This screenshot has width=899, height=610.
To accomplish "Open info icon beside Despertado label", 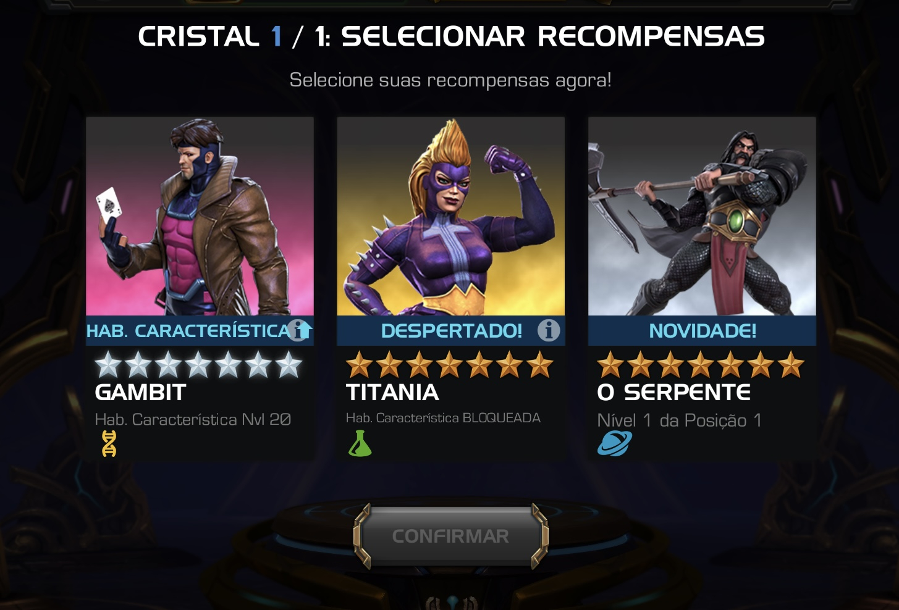I will [x=548, y=330].
